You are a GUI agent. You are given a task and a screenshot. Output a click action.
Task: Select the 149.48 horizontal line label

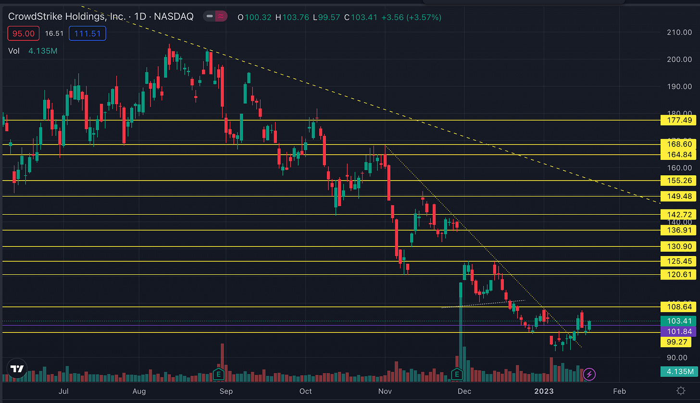pyautogui.click(x=679, y=196)
